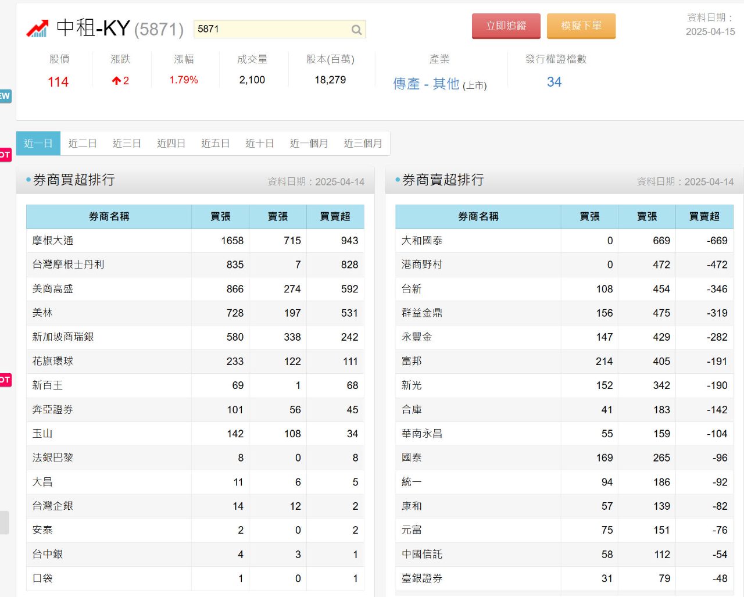The width and height of the screenshot is (744, 597).
Task: Switch to the 近五日 tab
Action: pos(214,143)
